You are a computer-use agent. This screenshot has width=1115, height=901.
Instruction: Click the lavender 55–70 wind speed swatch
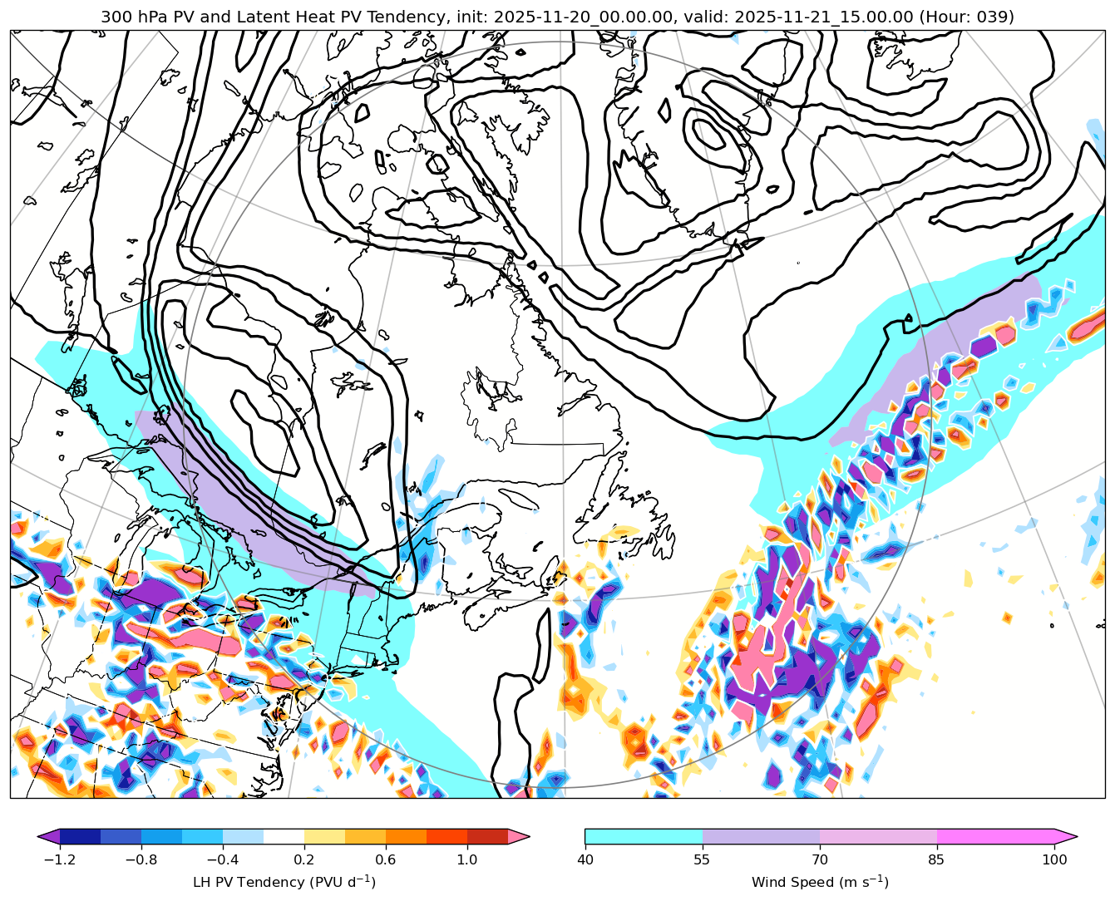761,836
